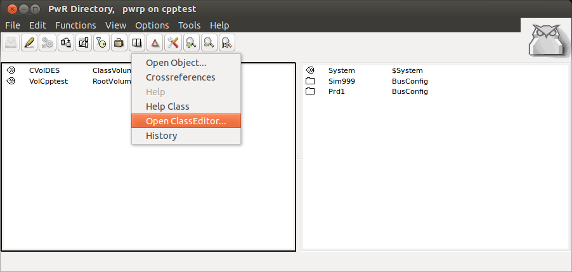Click the folder icon beside Prd1
Image resolution: width=572 pixels, height=272 pixels.
310,91
